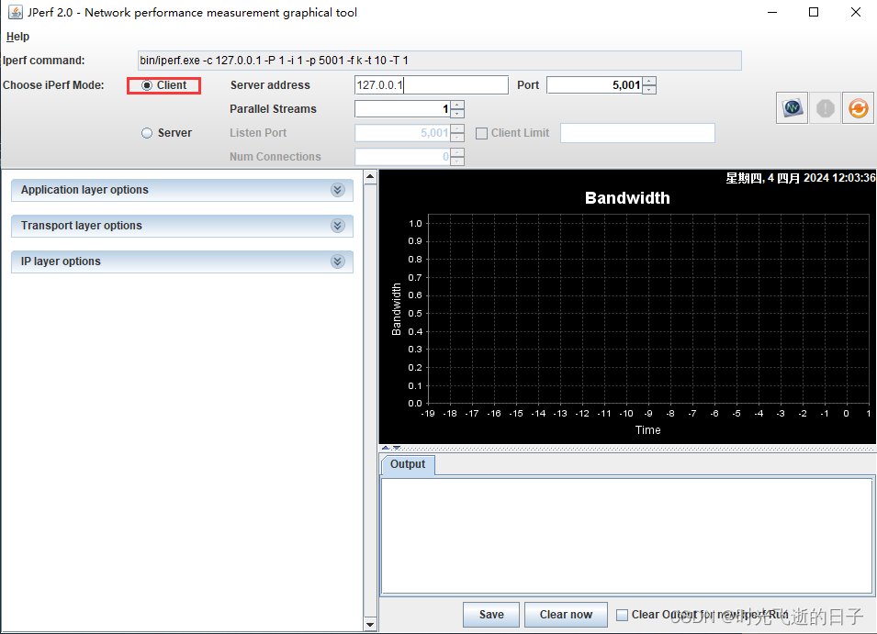Select the Server radio button
Image resolution: width=877 pixels, height=634 pixels.
pos(147,133)
